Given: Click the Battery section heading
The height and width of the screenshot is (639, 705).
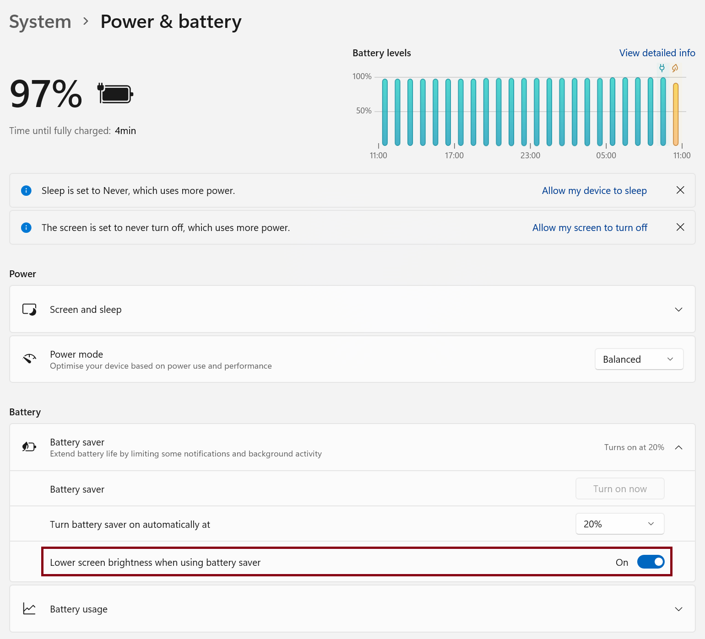Looking at the screenshot, I should click(25, 412).
